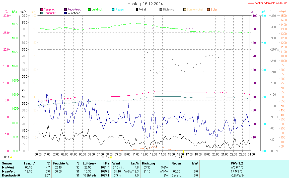
Task: Click the sunrise icon next to 08:12
Action: (x=111, y=157)
